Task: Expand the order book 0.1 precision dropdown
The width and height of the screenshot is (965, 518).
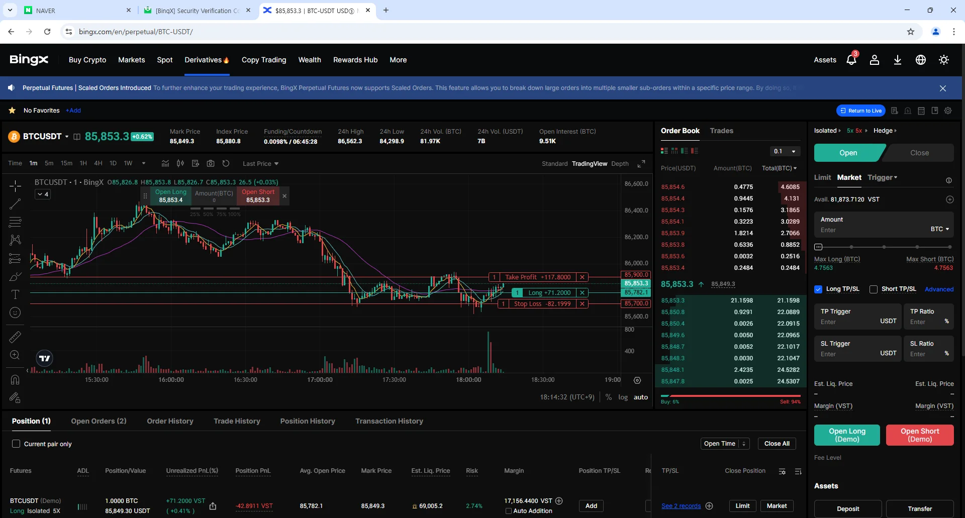Action: click(785, 151)
